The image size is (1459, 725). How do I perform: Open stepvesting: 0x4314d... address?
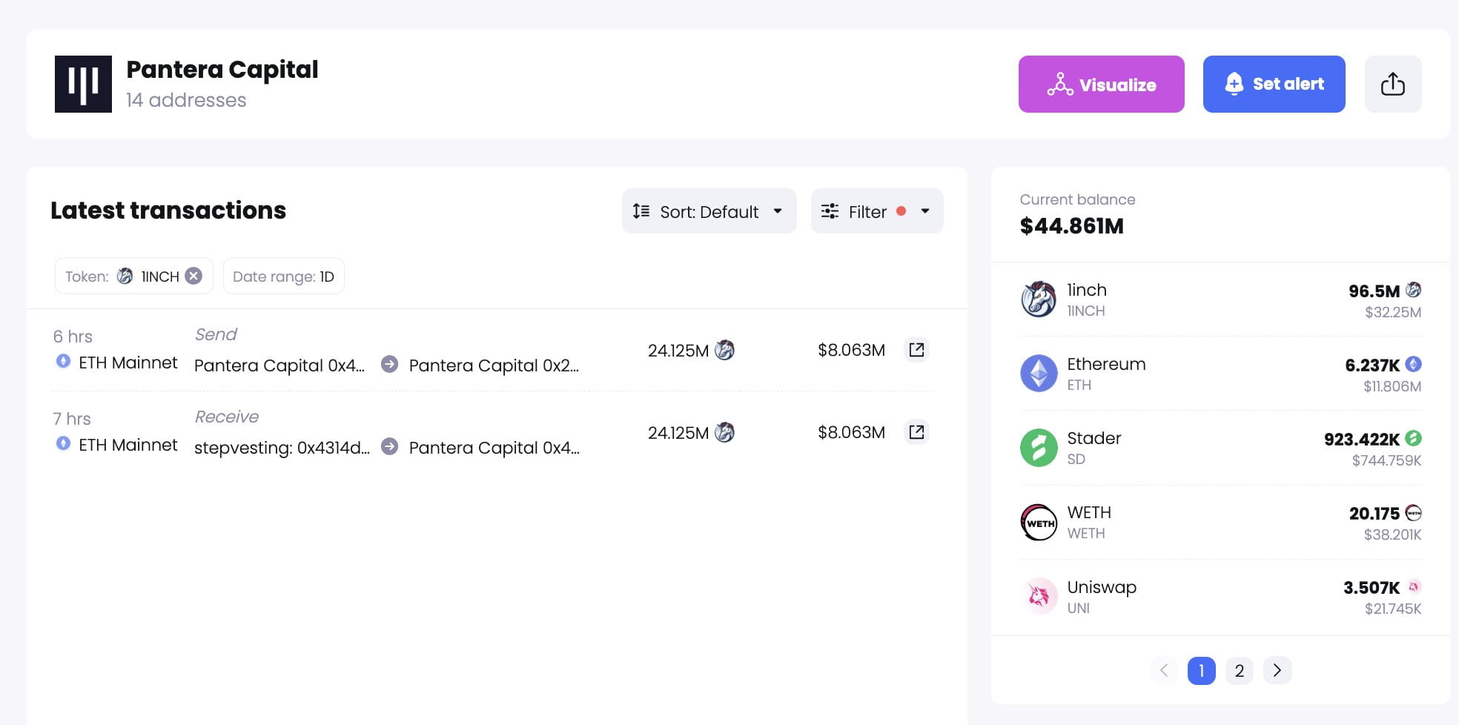click(x=282, y=448)
